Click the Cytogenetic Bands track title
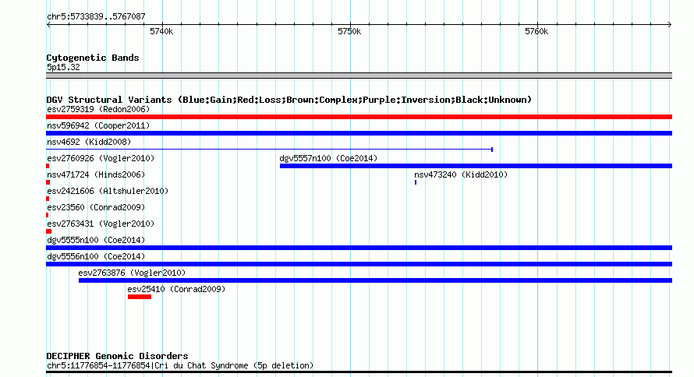Viewport: 694px width, 377px height. click(x=93, y=58)
